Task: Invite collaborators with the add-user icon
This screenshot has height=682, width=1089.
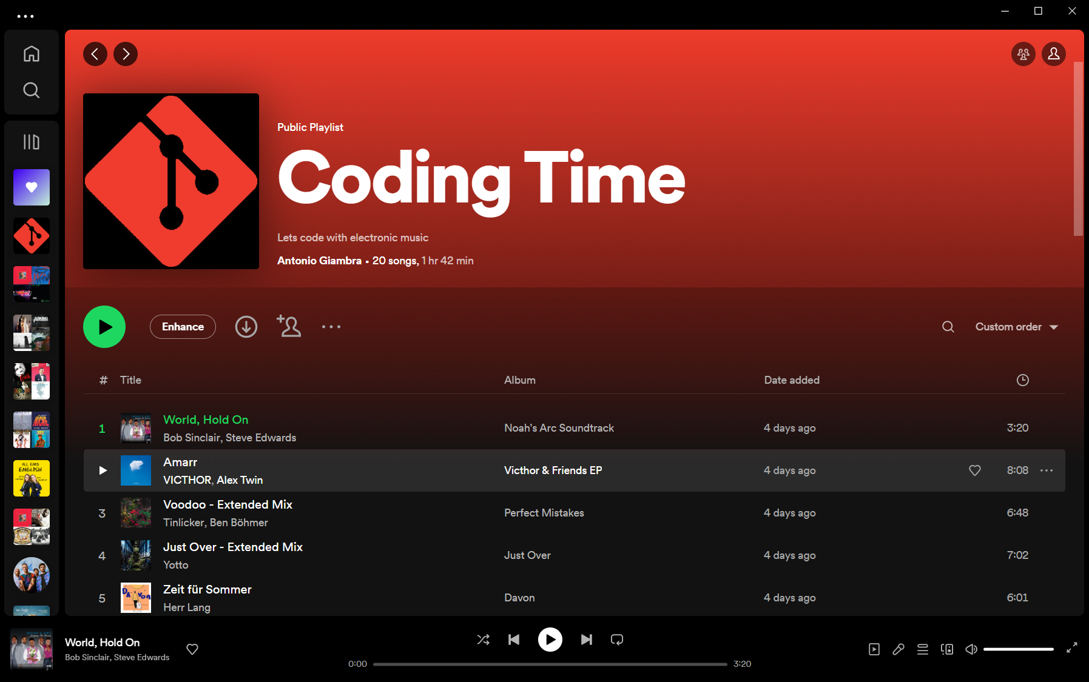Action: pos(289,326)
